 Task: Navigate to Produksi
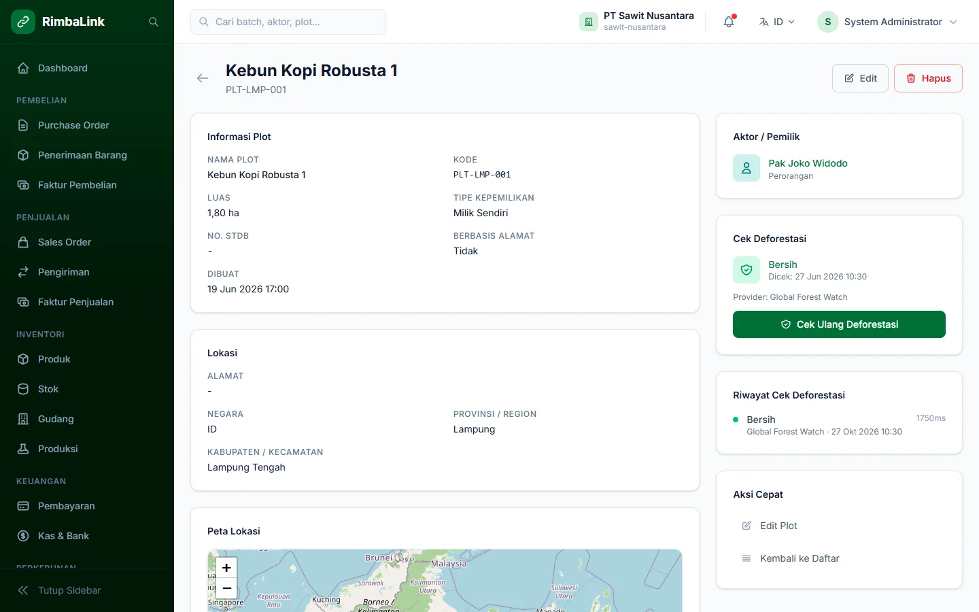coord(87,449)
